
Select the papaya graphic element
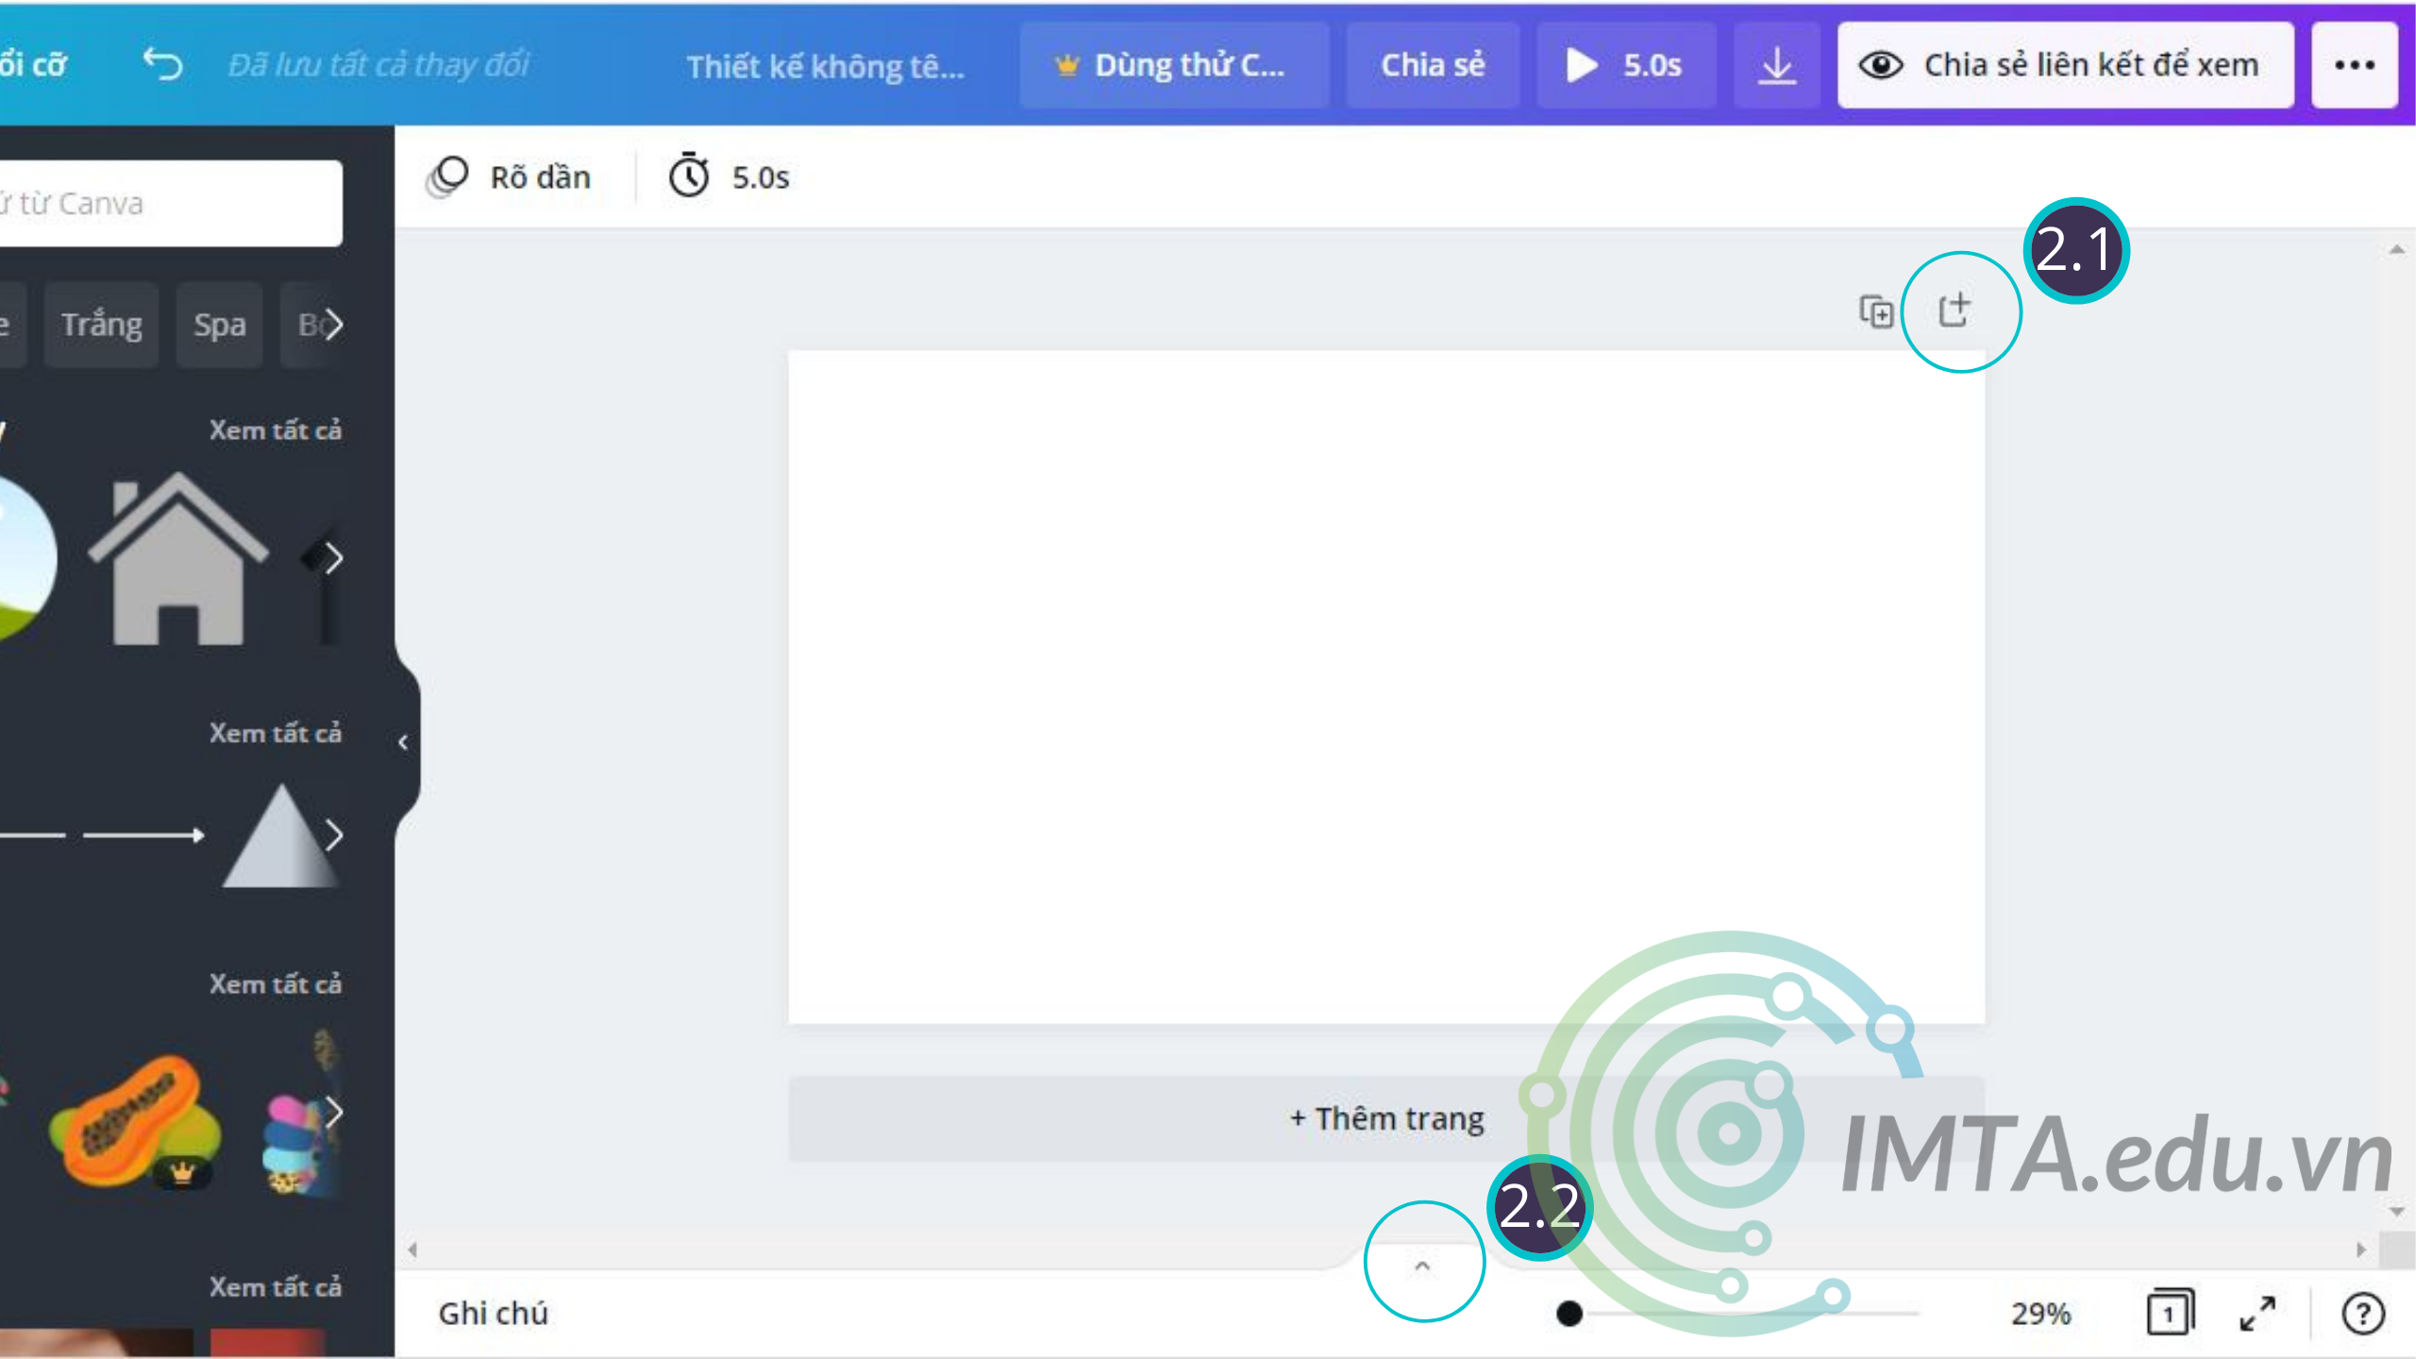(x=134, y=1121)
